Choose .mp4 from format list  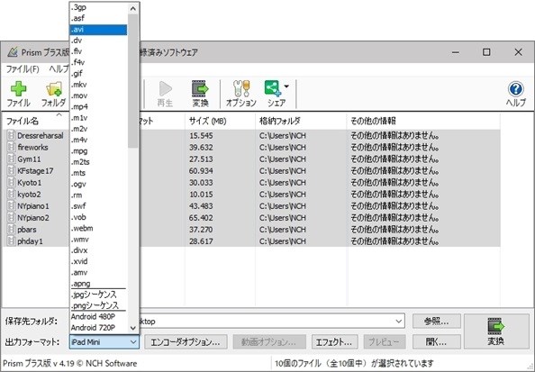pos(98,107)
